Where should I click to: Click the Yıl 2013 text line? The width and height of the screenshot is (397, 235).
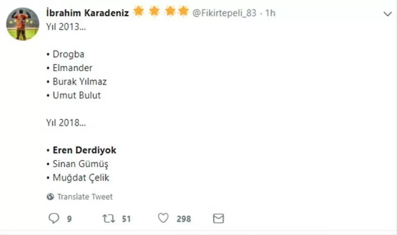pos(66,27)
